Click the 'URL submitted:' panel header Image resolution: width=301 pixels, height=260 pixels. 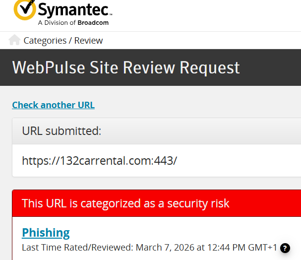pos(157,131)
